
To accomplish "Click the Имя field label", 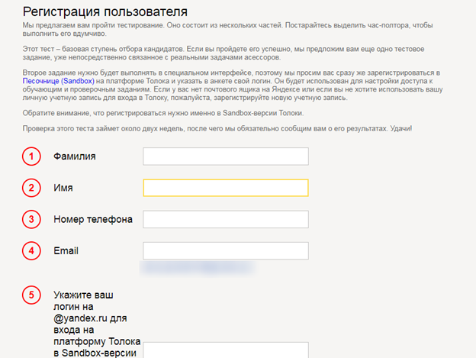I will click(x=63, y=188).
